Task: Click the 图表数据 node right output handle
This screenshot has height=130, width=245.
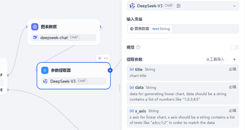Action: click(100, 27)
